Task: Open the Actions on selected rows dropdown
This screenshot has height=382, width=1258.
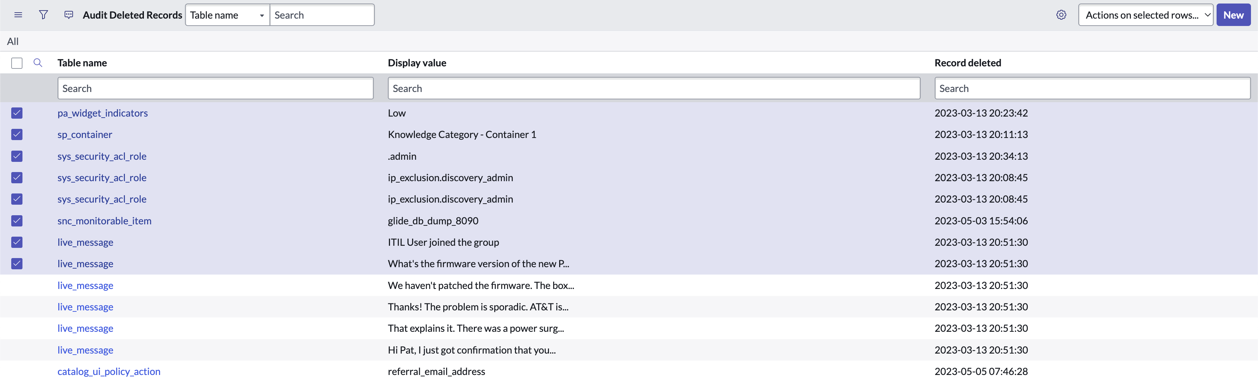Action: click(1145, 15)
